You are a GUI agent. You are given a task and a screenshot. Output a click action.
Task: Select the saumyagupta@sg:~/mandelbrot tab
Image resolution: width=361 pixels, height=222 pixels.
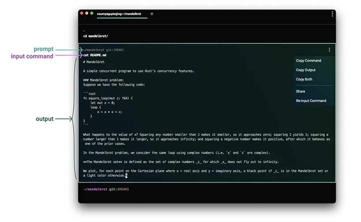[x=119, y=14]
